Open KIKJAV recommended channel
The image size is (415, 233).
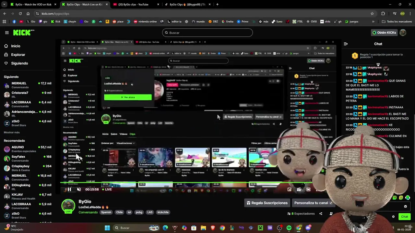click(x=28, y=196)
